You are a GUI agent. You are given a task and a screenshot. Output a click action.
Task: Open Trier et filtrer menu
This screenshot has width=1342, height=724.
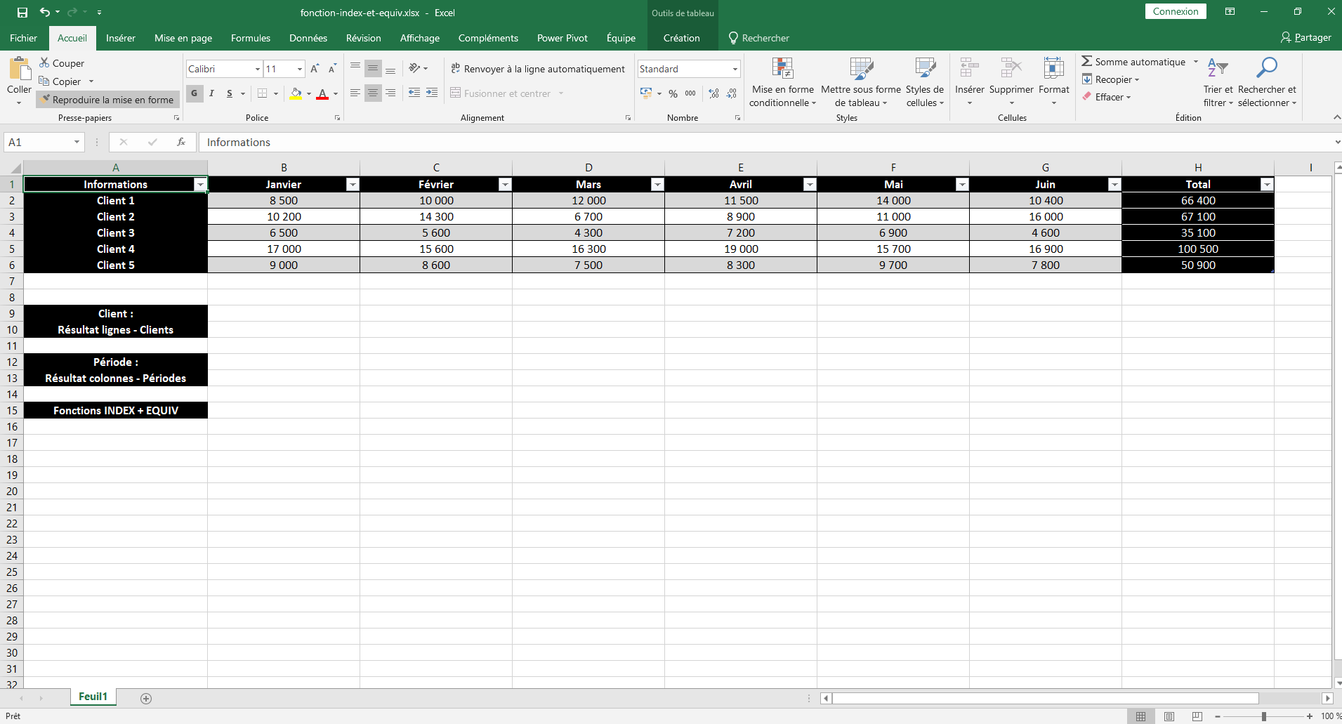pyautogui.click(x=1218, y=83)
